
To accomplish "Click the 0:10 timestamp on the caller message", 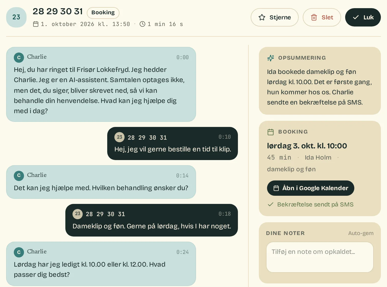I will 225,137.
